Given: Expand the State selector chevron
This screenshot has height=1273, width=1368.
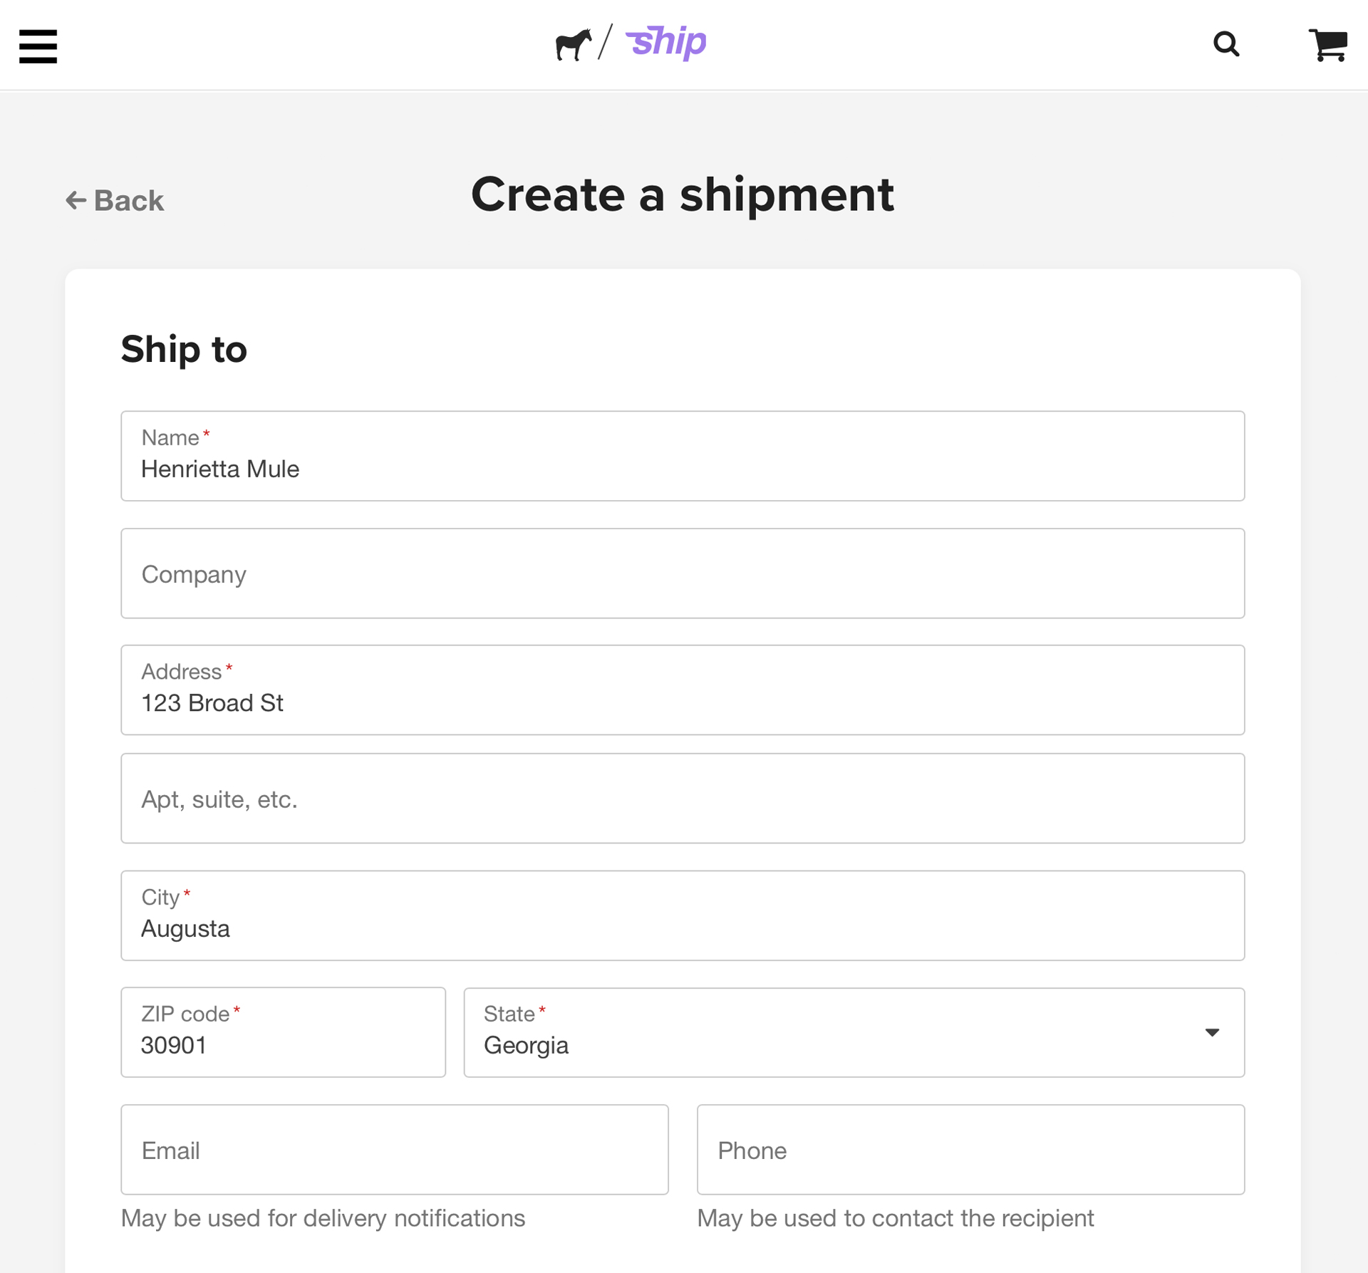Looking at the screenshot, I should 1213,1032.
